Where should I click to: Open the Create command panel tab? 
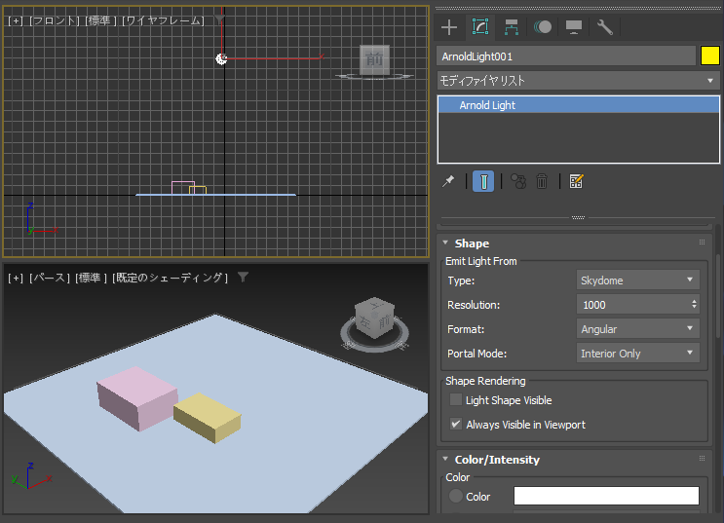449,27
